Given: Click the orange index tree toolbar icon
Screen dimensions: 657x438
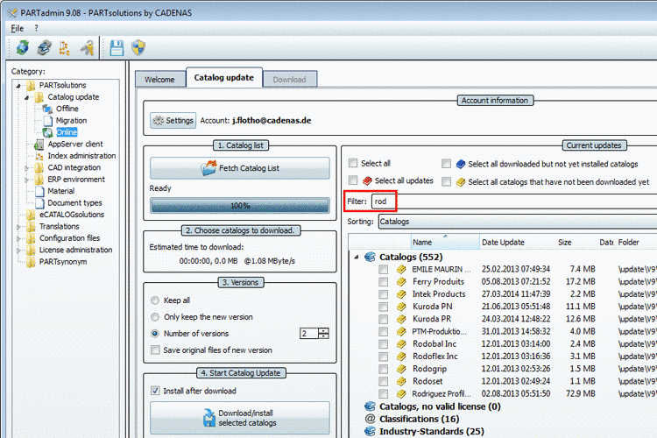Looking at the screenshot, I should tap(65, 48).
